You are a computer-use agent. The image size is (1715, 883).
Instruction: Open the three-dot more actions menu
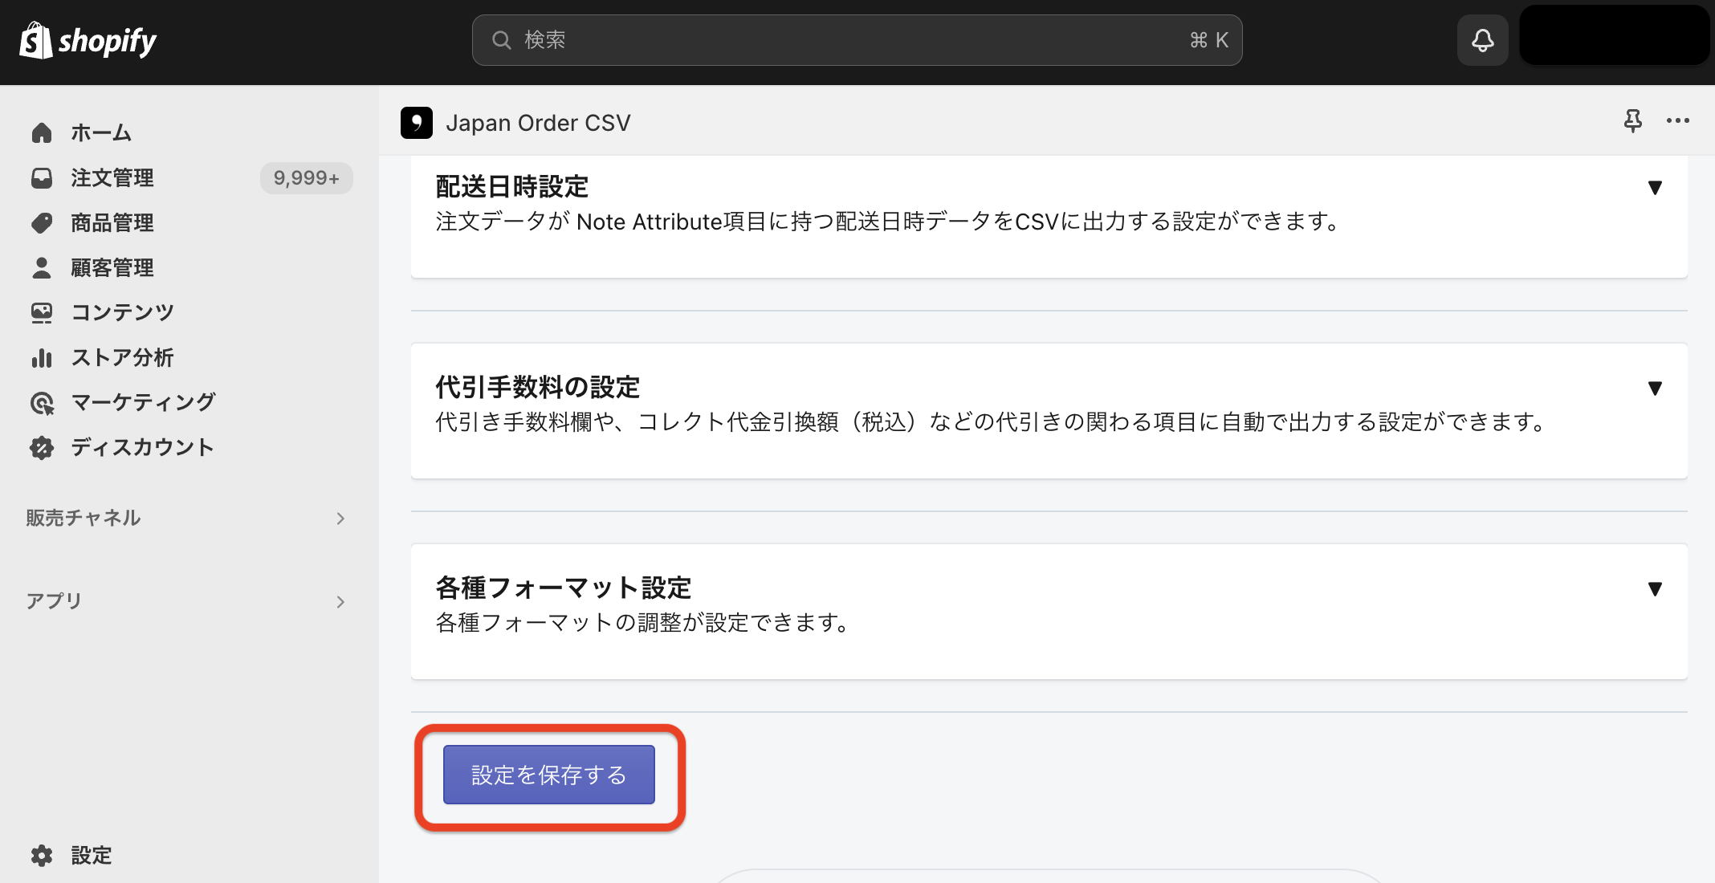point(1677,121)
